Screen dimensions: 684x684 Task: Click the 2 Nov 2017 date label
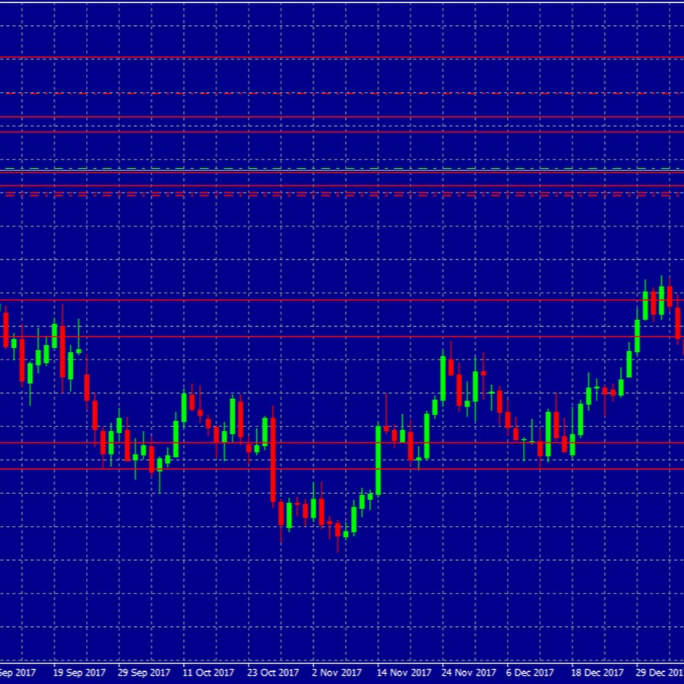click(337, 673)
